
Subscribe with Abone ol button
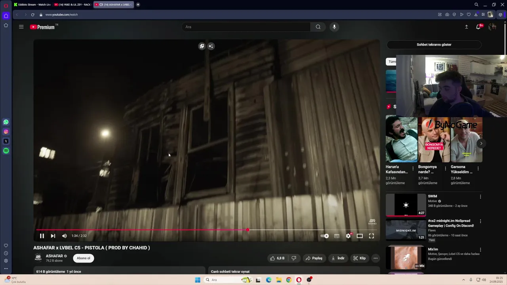click(83, 258)
